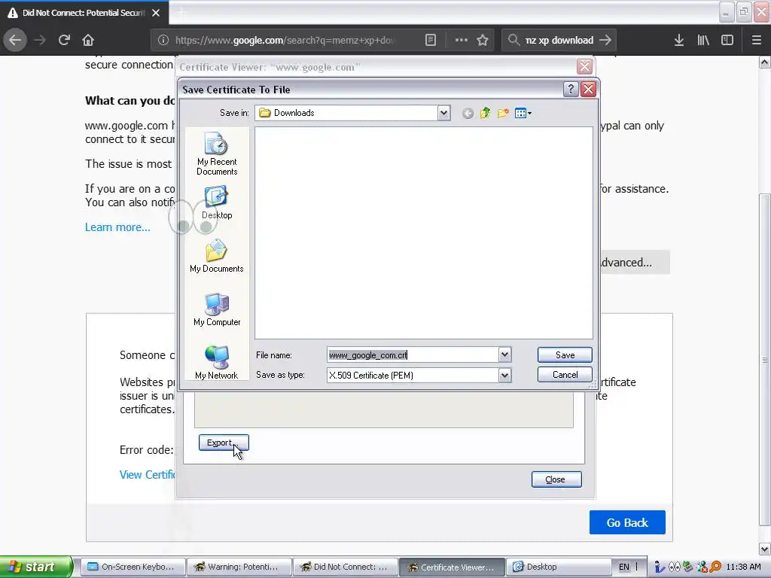The width and height of the screenshot is (771, 578).
Task: Click the taskbar clock 11:38 AM
Action: [743, 567]
